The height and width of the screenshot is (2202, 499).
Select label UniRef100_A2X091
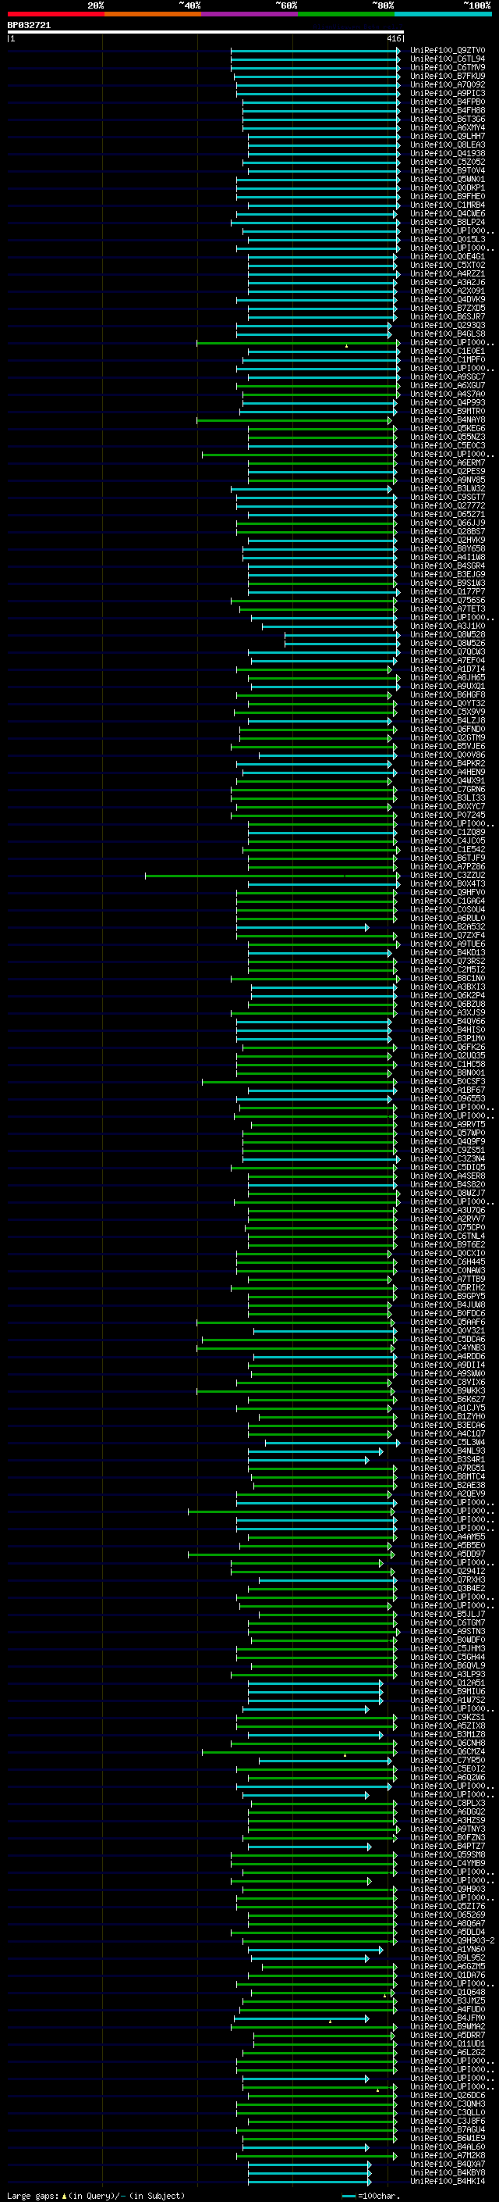(447, 291)
